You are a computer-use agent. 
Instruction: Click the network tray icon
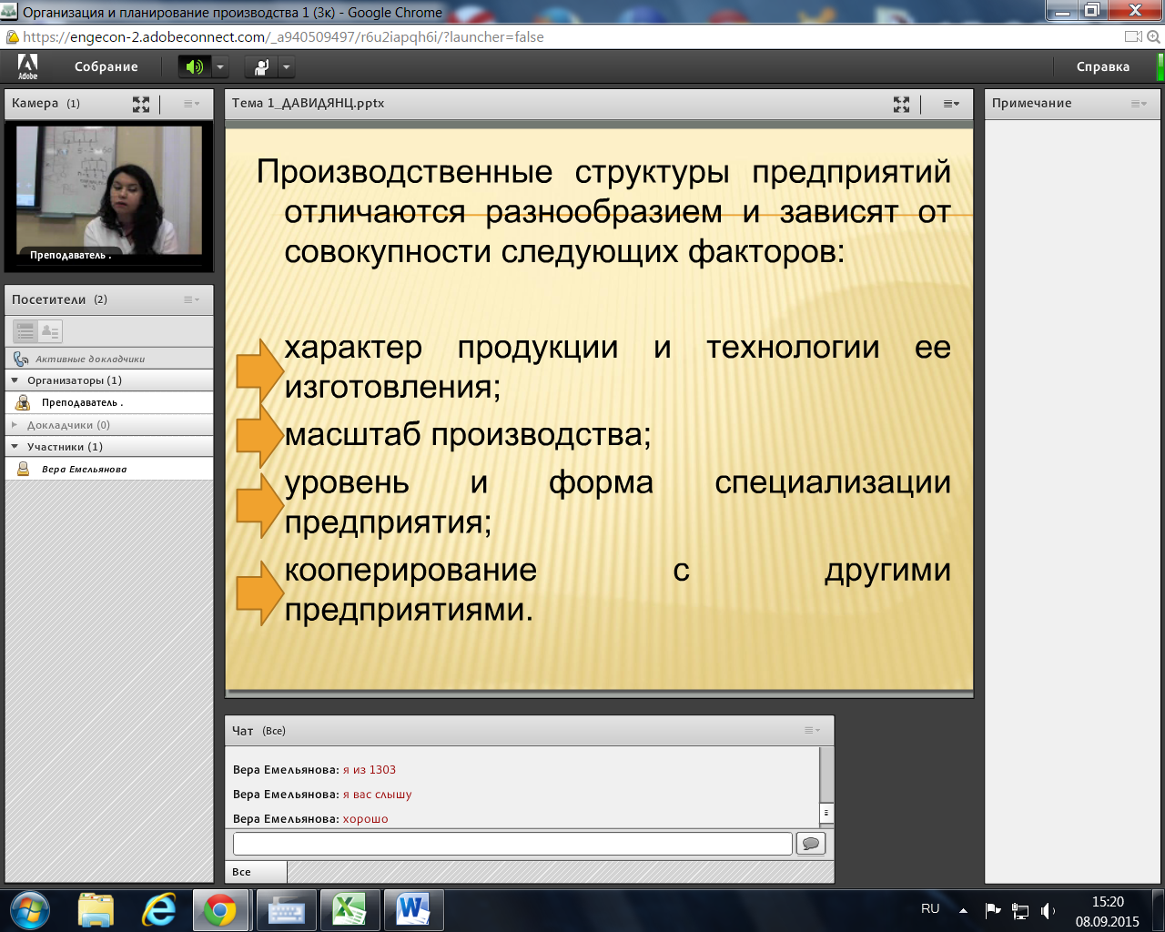pos(1020,910)
